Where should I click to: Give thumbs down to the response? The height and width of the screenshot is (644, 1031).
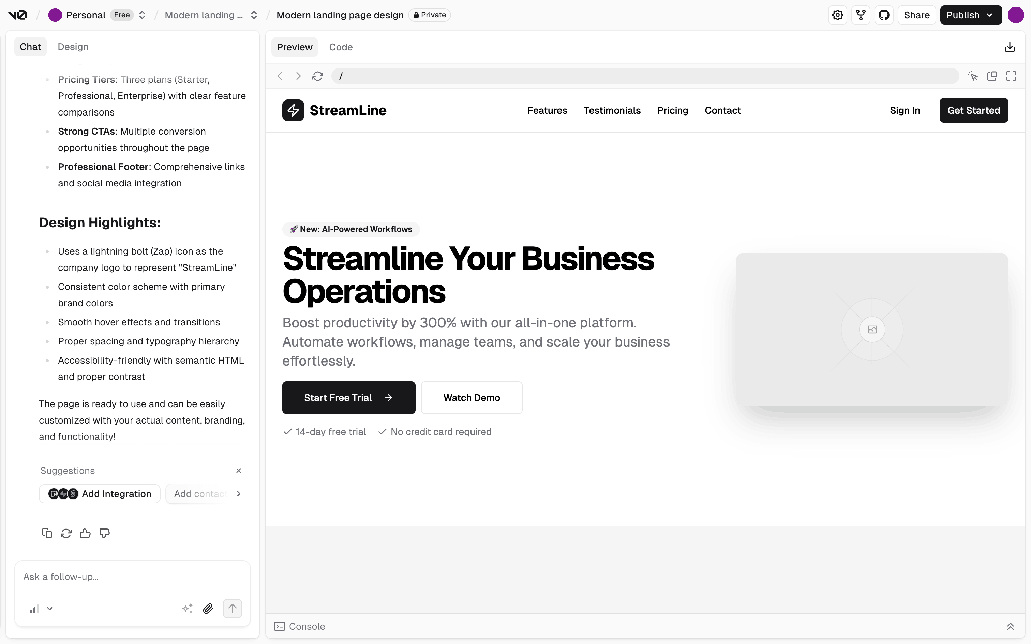pyautogui.click(x=104, y=533)
